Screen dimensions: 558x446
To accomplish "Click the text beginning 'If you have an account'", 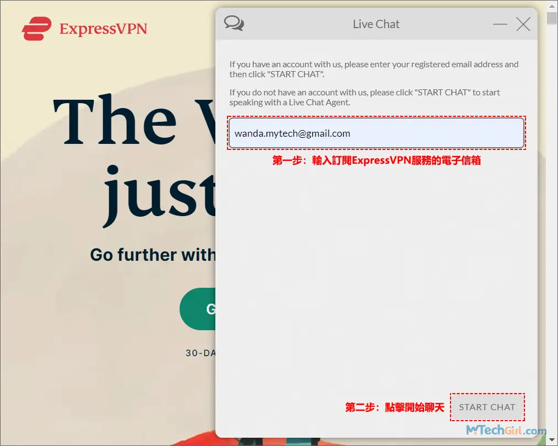I will click(373, 69).
